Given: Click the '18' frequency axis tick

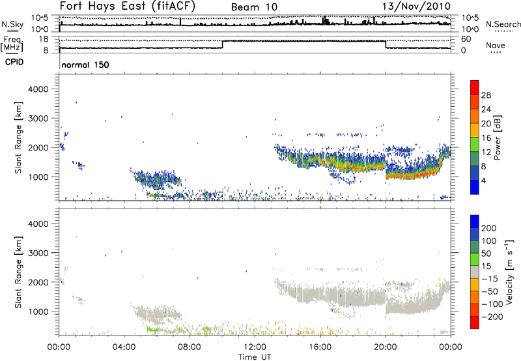Looking at the screenshot, I should coord(43,39).
